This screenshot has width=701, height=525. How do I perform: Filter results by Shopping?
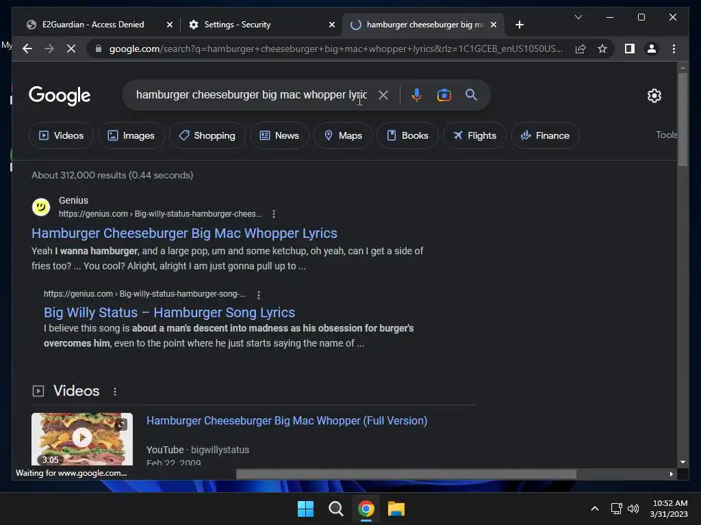[207, 135]
